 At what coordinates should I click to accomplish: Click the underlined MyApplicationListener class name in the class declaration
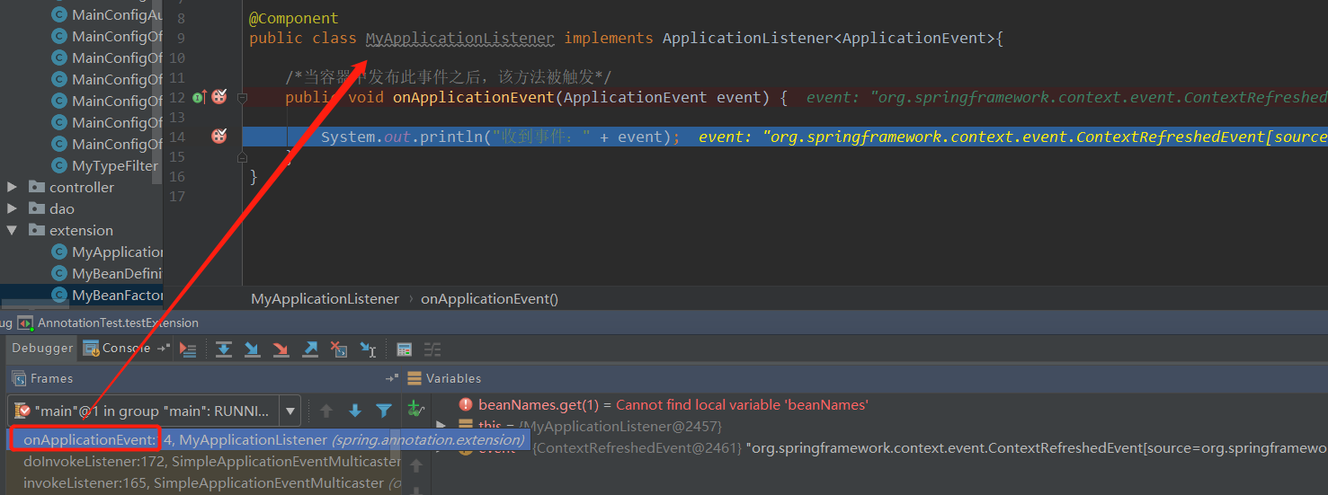click(x=460, y=38)
